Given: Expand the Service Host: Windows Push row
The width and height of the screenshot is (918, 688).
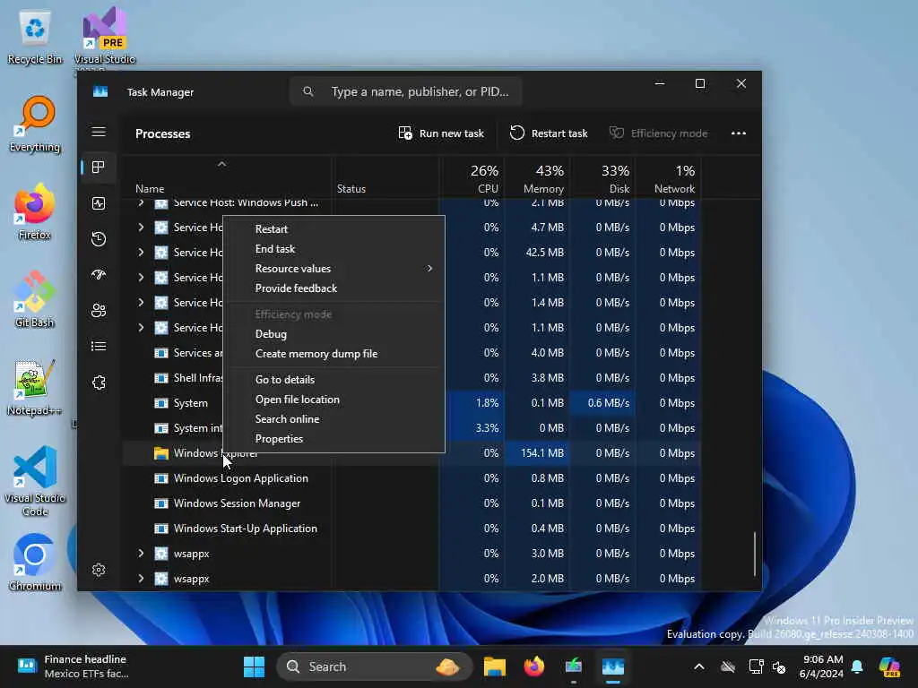Looking at the screenshot, I should point(141,202).
